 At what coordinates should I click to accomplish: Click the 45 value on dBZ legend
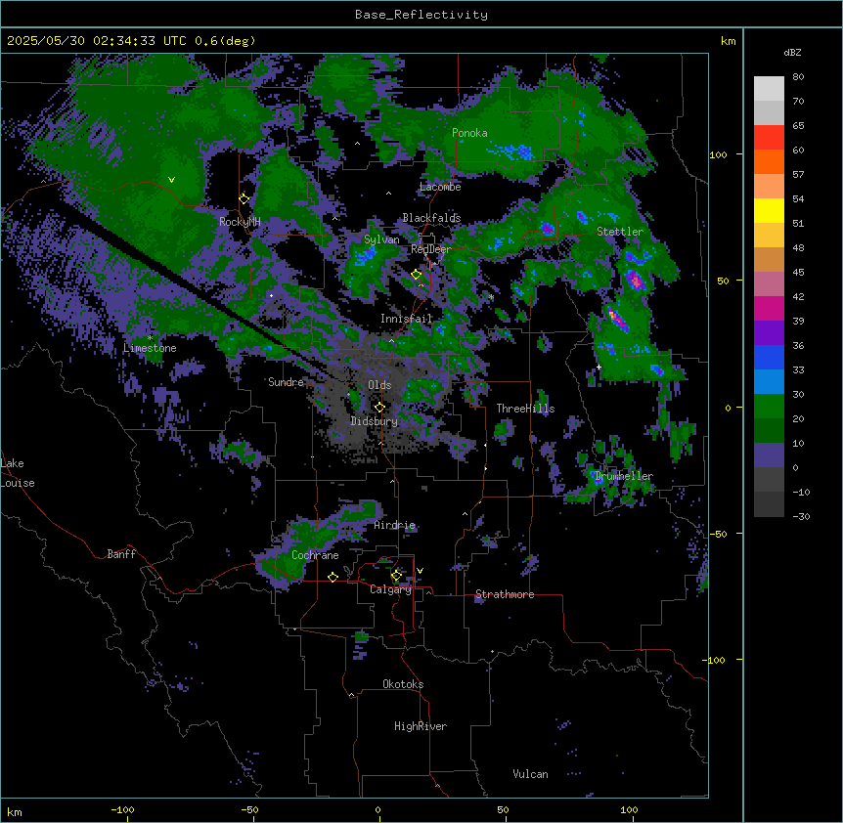(x=798, y=273)
